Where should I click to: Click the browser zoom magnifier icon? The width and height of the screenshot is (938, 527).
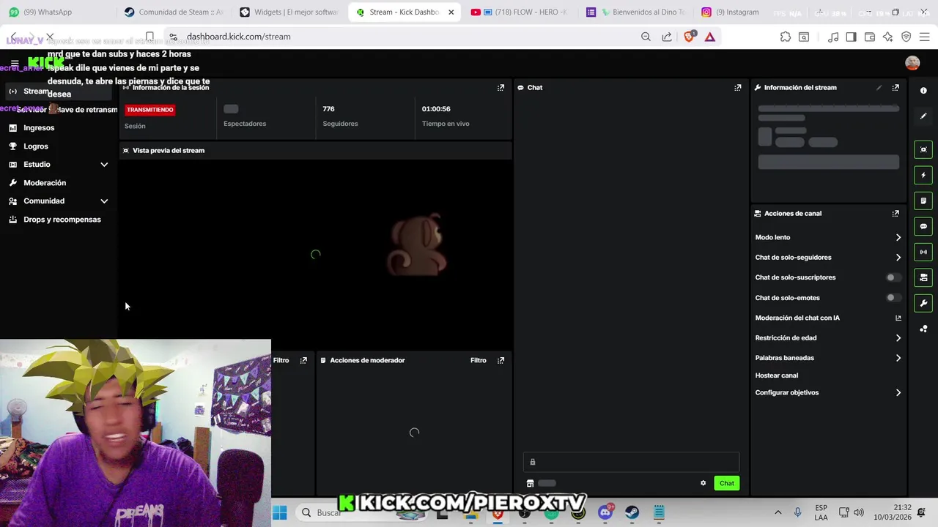point(646,37)
